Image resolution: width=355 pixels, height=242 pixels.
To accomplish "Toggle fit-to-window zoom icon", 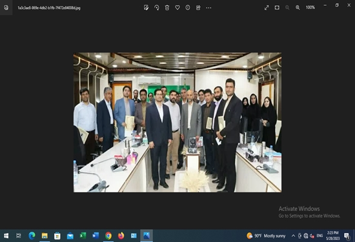I will [277, 8].
